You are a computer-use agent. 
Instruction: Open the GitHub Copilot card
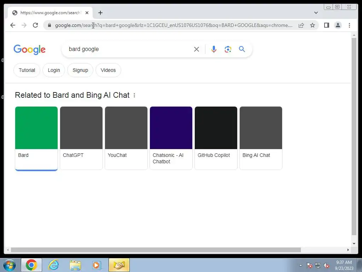click(216, 138)
